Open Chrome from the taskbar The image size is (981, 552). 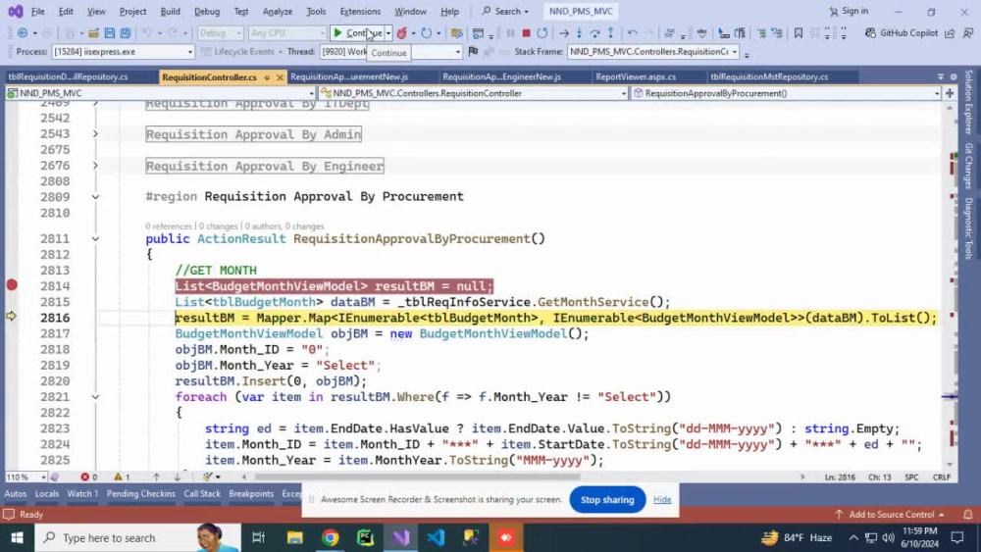331,537
